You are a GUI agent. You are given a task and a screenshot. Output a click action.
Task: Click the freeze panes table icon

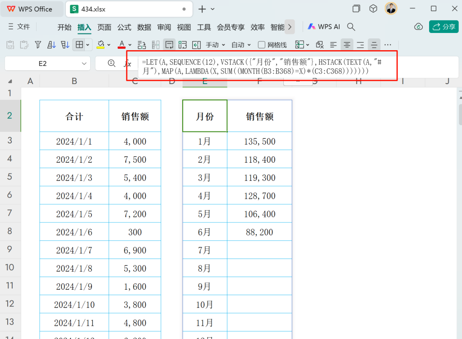300,45
